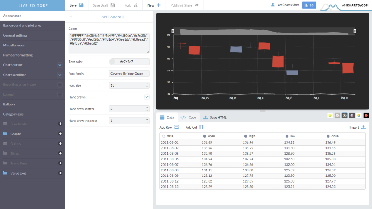Click the Hand draw thickness spinner arrows
The height and width of the screenshot is (209, 372).
point(147,121)
